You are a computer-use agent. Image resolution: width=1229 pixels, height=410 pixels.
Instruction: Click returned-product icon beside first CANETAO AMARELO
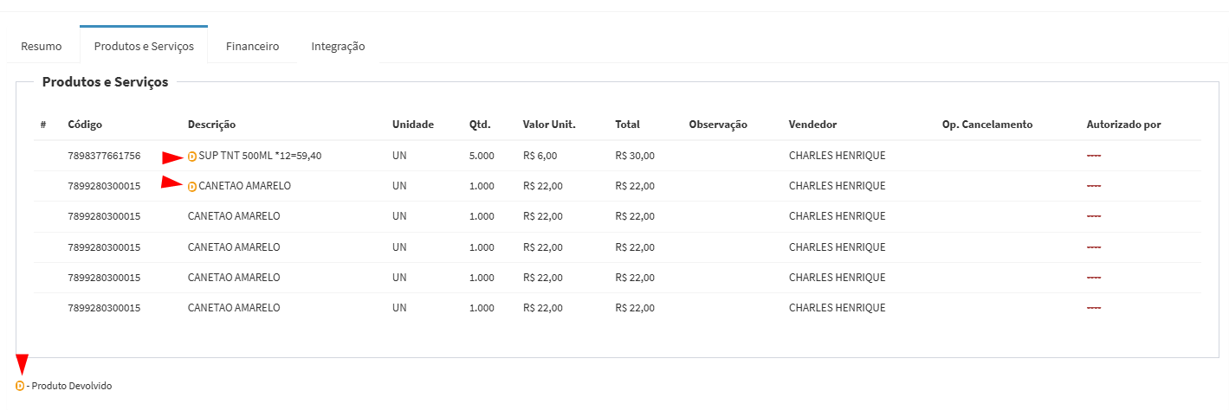point(192,186)
